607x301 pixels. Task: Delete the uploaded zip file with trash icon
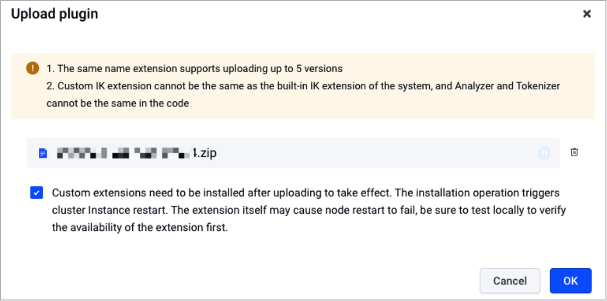[574, 152]
